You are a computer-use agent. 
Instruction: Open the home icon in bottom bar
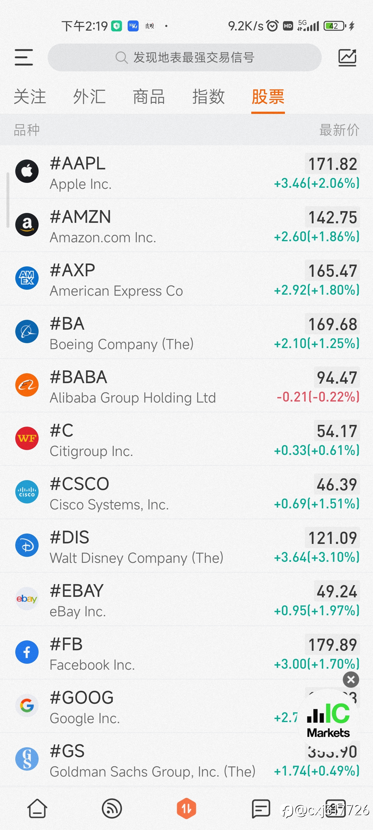37,808
